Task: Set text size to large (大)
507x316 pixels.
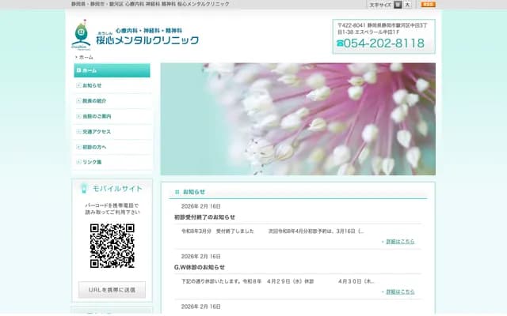Action: (x=407, y=5)
